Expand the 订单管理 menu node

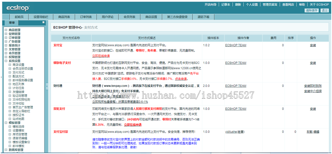point(6,38)
